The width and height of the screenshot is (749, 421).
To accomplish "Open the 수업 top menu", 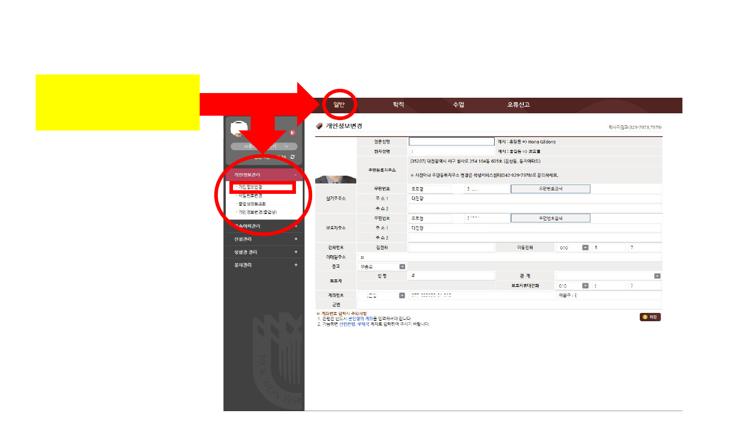I will coord(458,105).
